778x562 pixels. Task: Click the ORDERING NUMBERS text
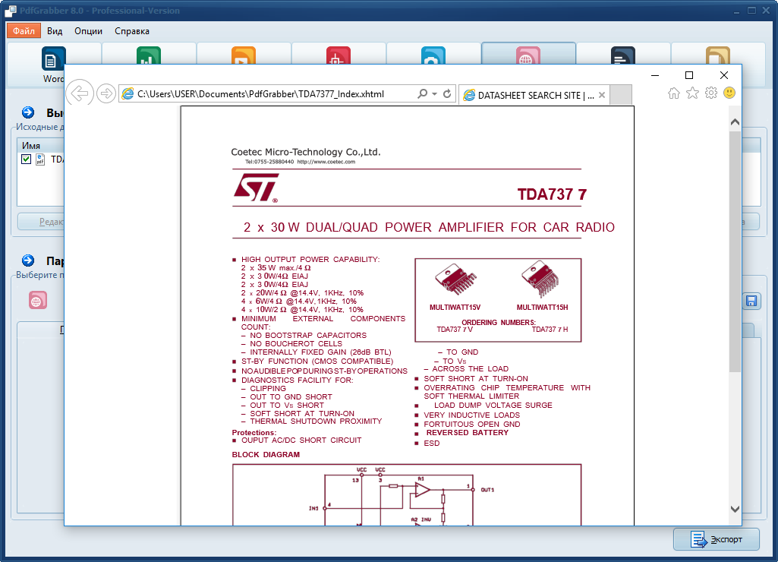point(499,322)
